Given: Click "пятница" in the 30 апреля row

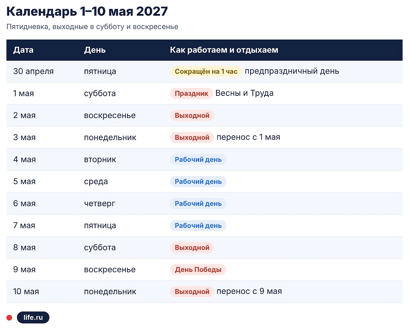Looking at the screenshot, I should [100, 72].
